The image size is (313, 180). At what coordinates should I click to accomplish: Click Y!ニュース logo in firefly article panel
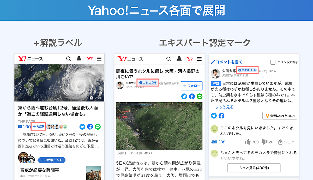130,59
